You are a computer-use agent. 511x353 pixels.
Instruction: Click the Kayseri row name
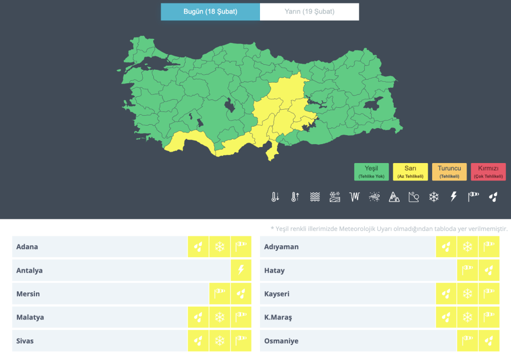pos(277,294)
